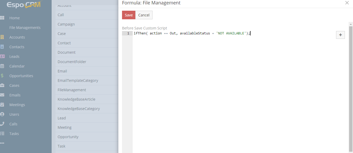
Task: Save the File Management formula
Action: point(129,15)
